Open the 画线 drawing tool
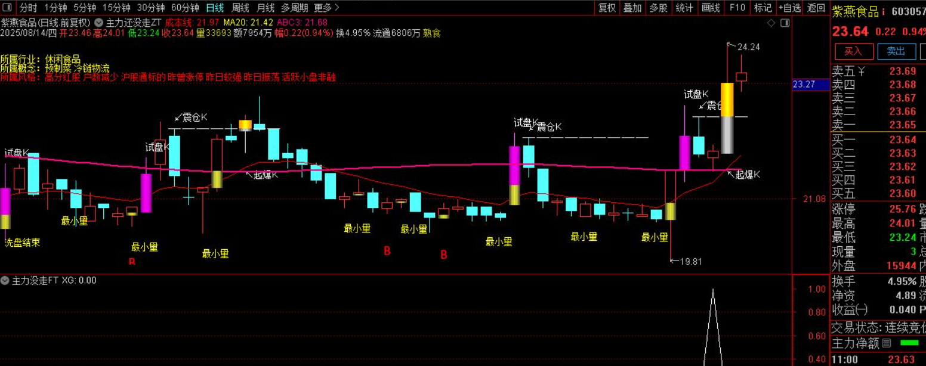Image resolution: width=926 pixels, height=366 pixels. pyautogui.click(x=711, y=8)
